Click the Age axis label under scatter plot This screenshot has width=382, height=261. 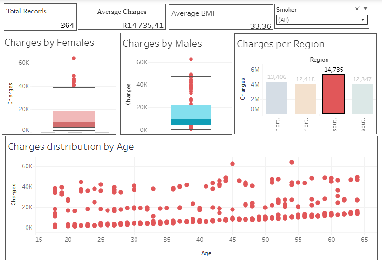coord(206,253)
